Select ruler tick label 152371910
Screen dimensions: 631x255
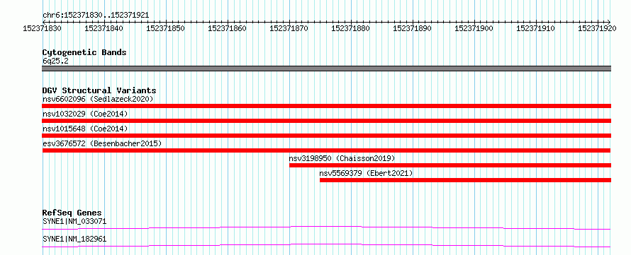[535, 28]
